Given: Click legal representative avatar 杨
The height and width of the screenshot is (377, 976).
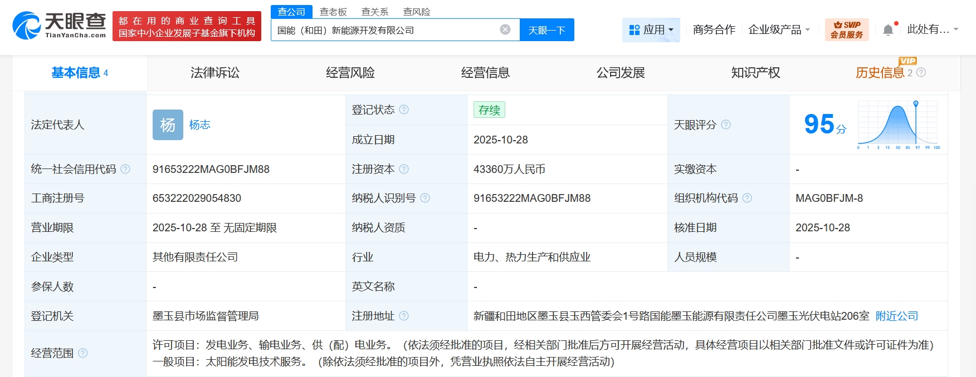Looking at the screenshot, I should [168, 125].
